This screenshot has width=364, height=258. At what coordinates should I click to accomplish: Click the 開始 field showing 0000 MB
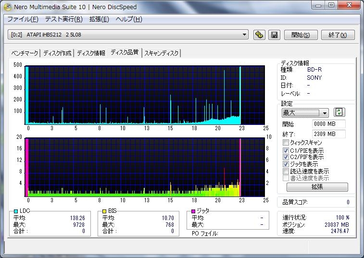pos(329,124)
